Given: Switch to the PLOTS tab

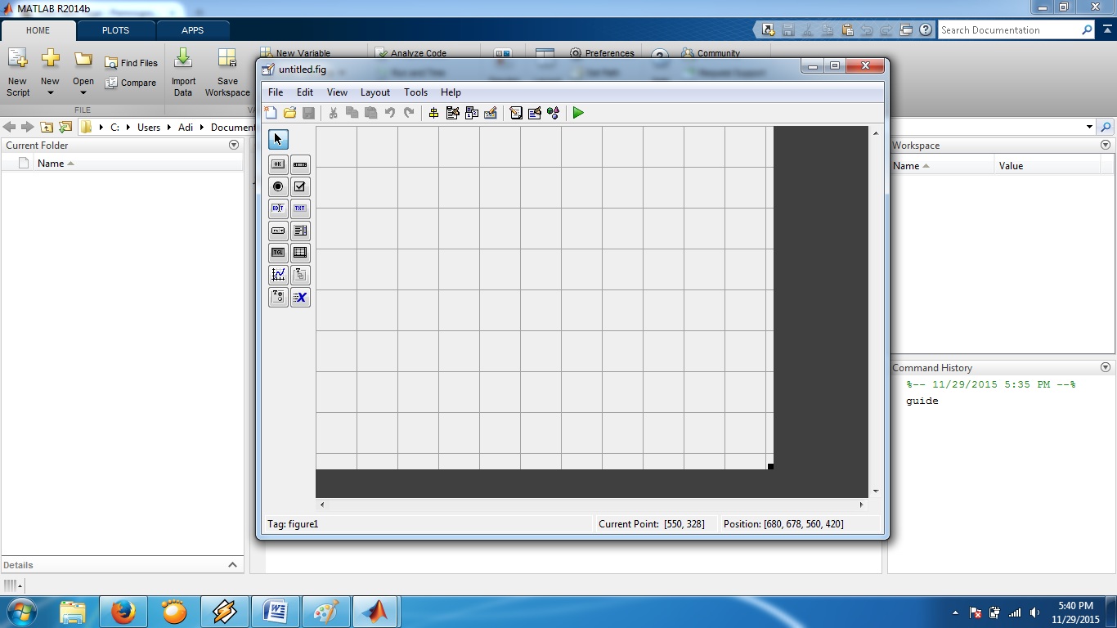Looking at the screenshot, I should 115,30.
